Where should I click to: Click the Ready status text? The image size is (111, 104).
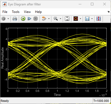pyautogui.click(x=5, y=101)
